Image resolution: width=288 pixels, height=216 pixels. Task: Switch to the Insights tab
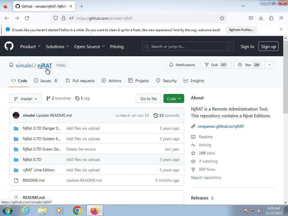[x=194, y=81]
